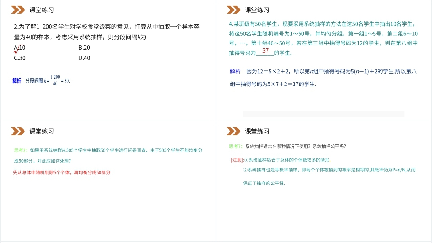
Task: Choose answer option D.40
Action: coord(84,58)
